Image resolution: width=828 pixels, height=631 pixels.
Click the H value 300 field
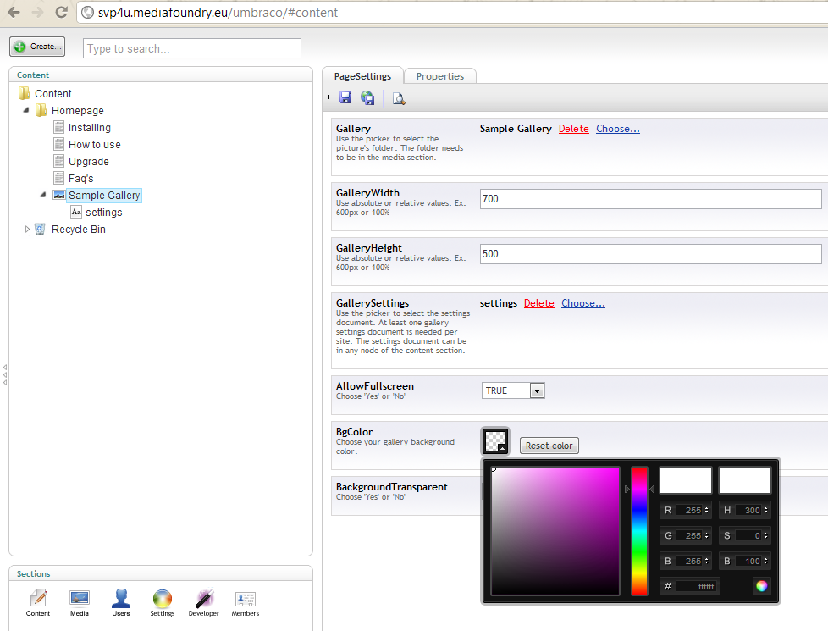tap(748, 510)
